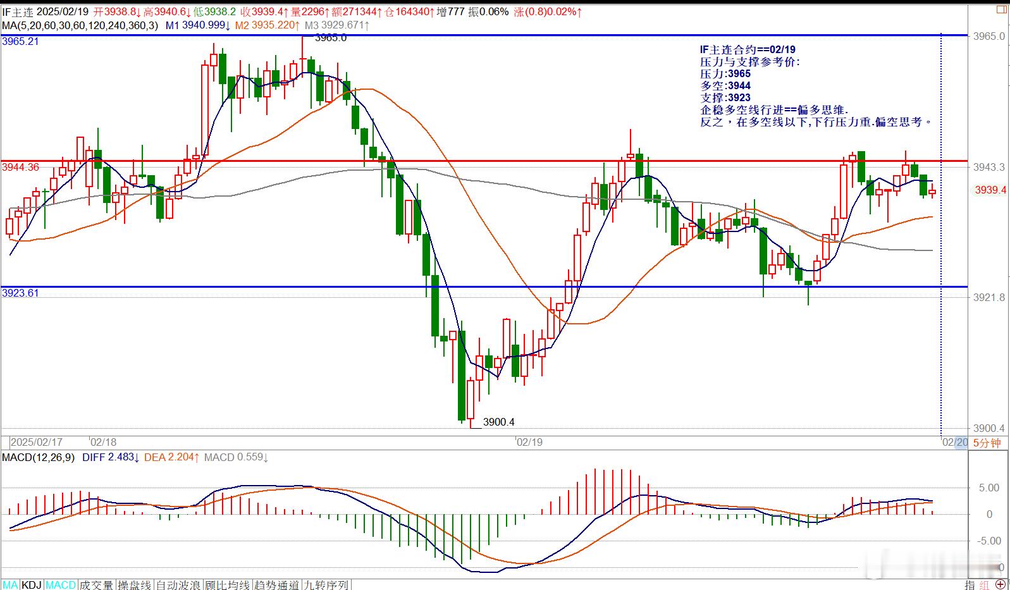The image size is (1010, 590).
Task: Click the 02/18 date marker
Action: [x=103, y=443]
